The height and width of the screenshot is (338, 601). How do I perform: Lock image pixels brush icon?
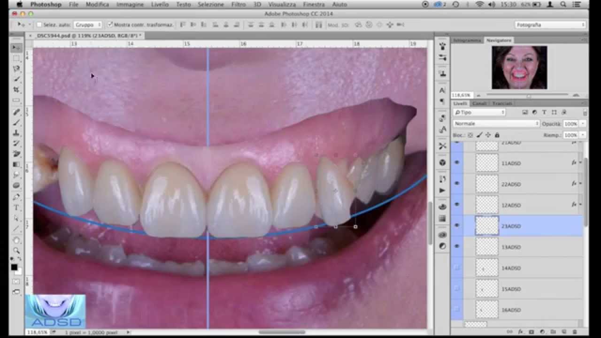click(479, 135)
